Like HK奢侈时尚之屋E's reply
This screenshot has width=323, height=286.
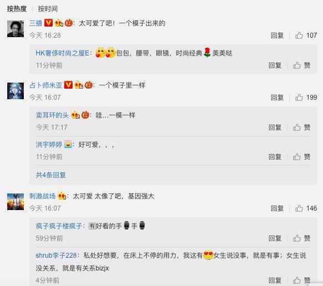pyautogui.click(x=301, y=65)
